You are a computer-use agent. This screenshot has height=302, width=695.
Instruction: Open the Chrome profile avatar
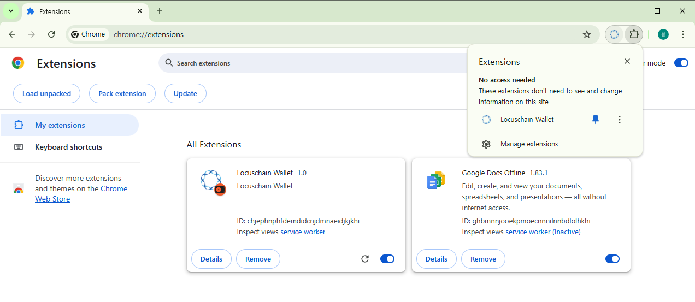[663, 34]
